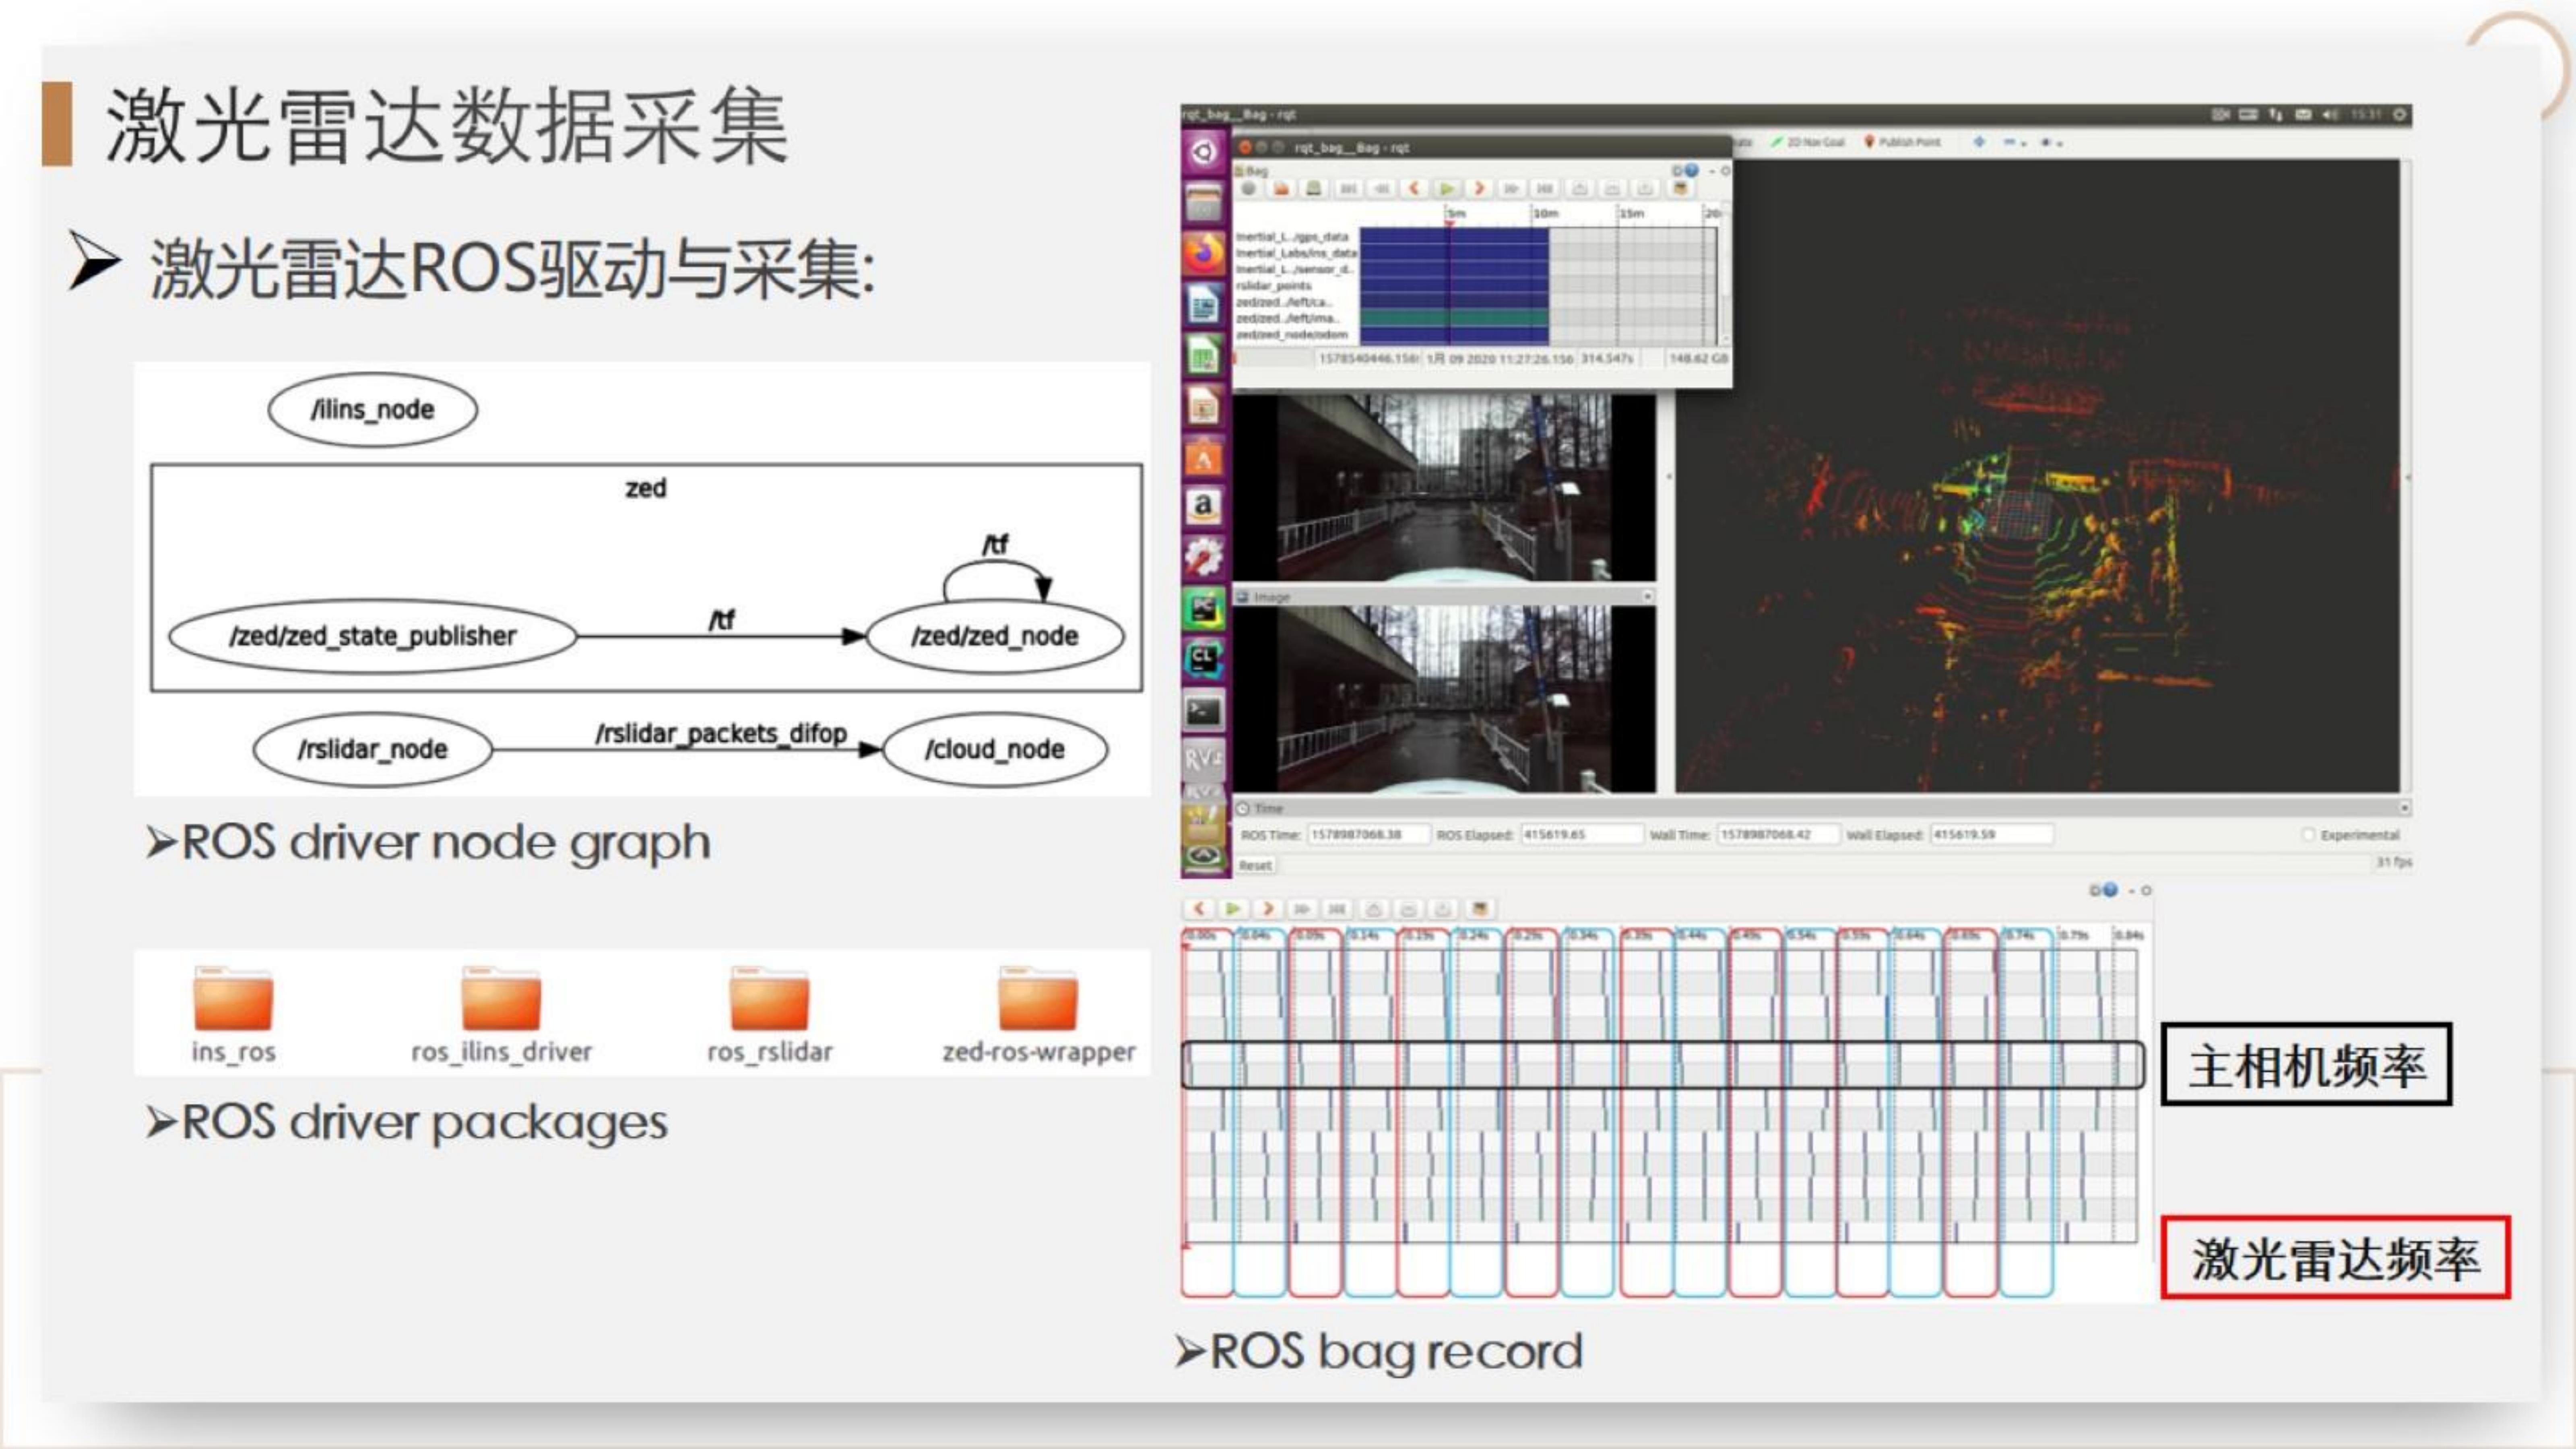Open Files manager in the dock
2576x1449 pixels.
point(1204,203)
